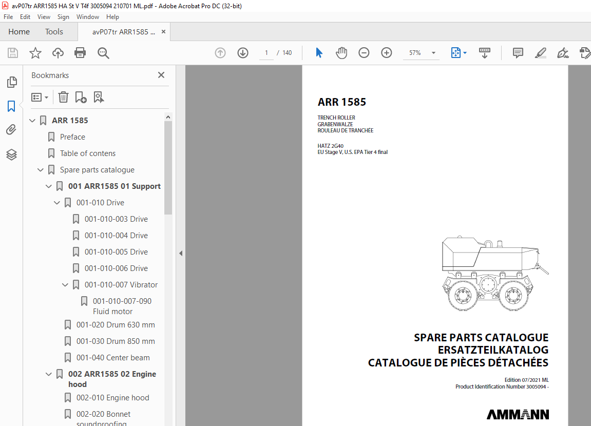
Task: Toggle the Bookmarks side panel
Action: 11,106
